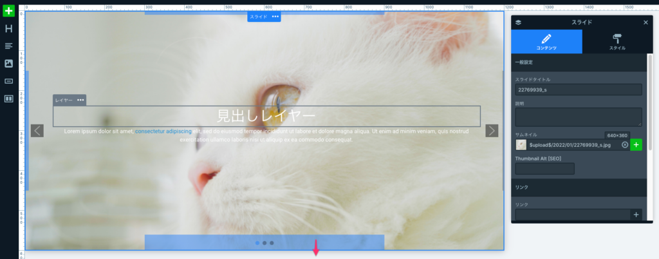Go to next slide with right arrow
The image size is (659, 259).
492,131
